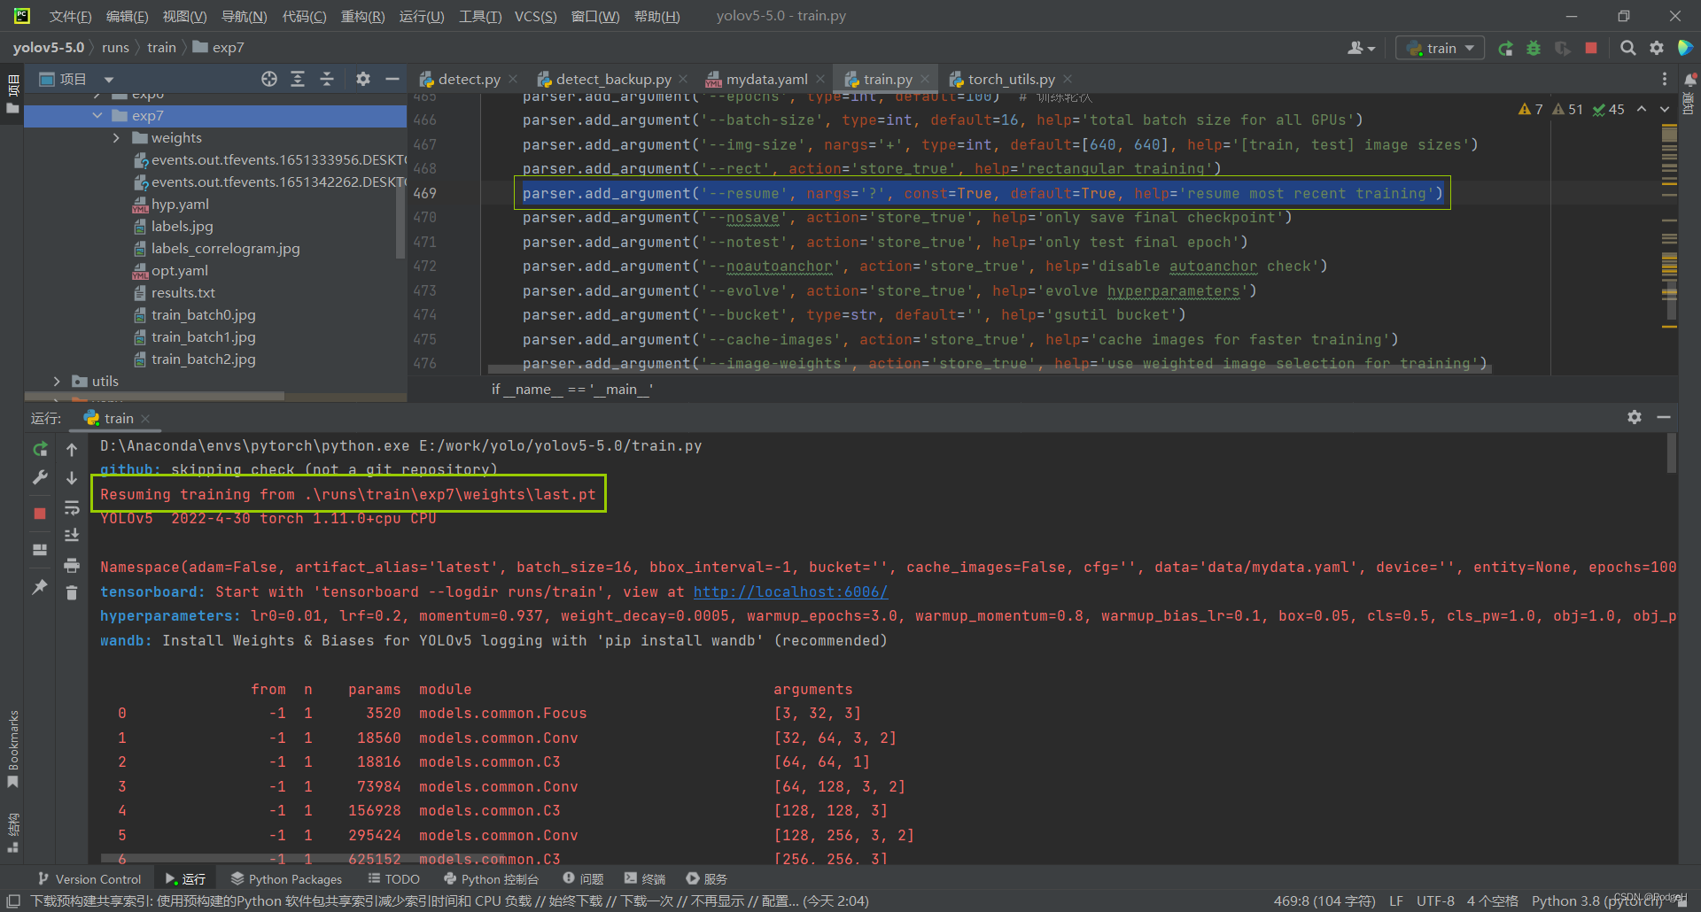
Task: Click the red stop icon in run panel
Action: [x=40, y=514]
